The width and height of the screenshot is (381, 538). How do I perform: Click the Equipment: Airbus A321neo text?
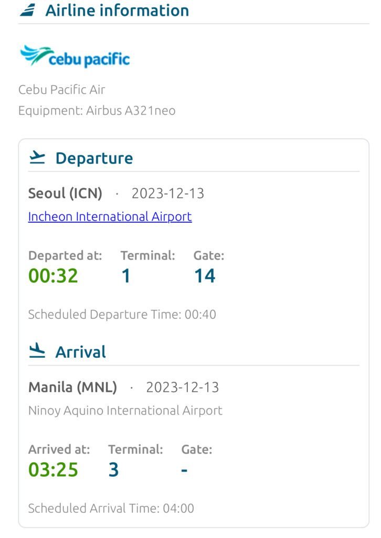pos(97,110)
